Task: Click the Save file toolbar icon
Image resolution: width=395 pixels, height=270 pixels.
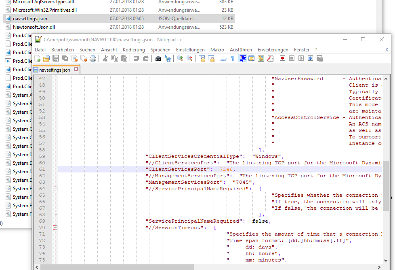Action: coord(56,58)
